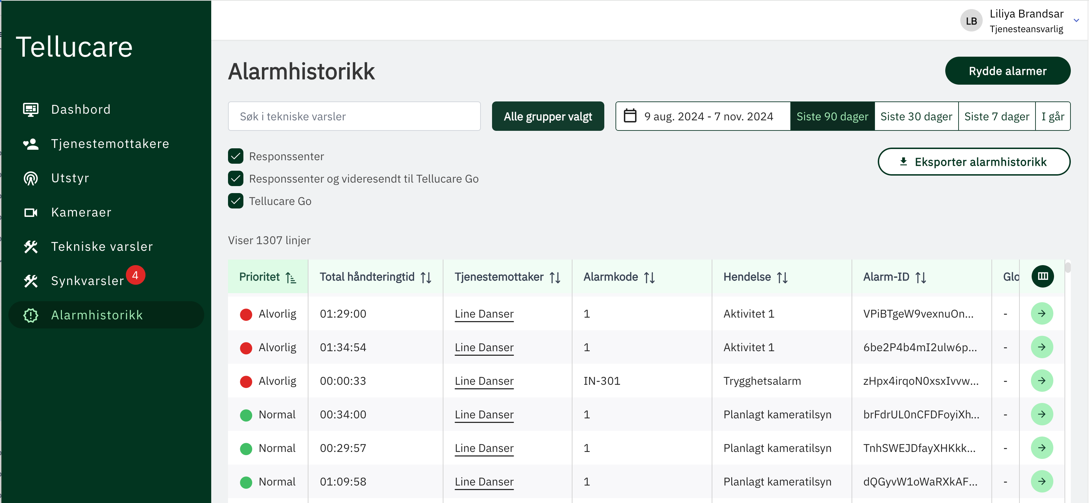Sort by Alarmkode arrows
This screenshot has width=1089, height=503.
coord(649,277)
